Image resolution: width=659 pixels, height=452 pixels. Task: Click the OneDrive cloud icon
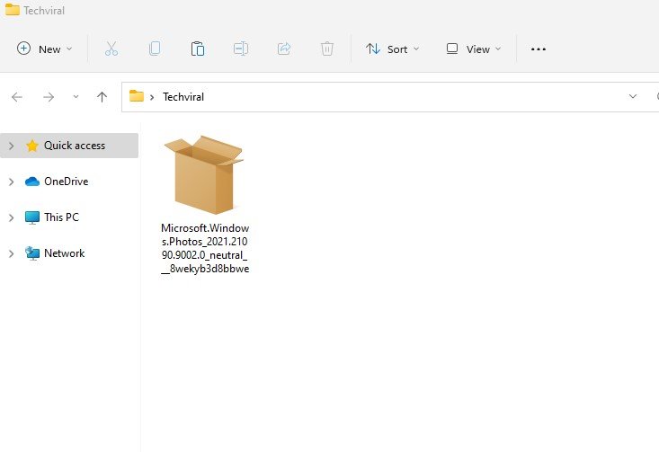coord(32,182)
